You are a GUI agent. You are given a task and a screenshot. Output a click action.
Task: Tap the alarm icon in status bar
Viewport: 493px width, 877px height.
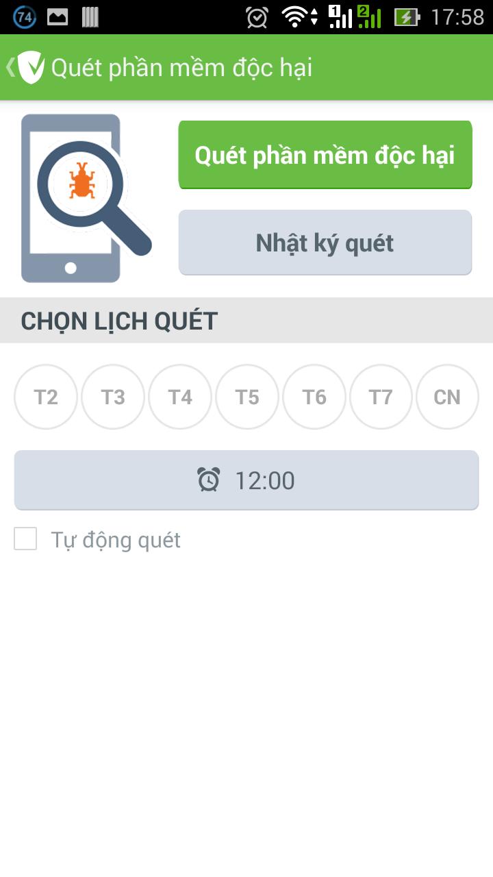pos(257,17)
